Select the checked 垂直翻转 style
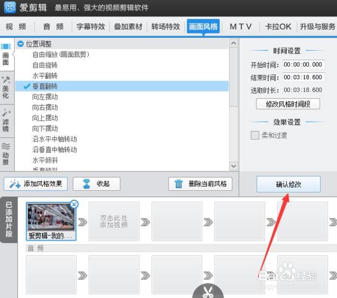This screenshot has width=337, height=298. (122, 86)
